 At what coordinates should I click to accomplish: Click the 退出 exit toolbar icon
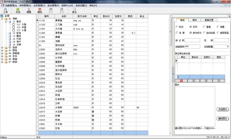74,11
